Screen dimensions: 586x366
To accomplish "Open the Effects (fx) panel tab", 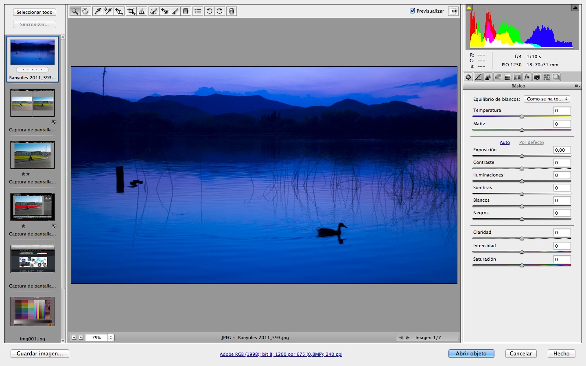I will point(527,77).
